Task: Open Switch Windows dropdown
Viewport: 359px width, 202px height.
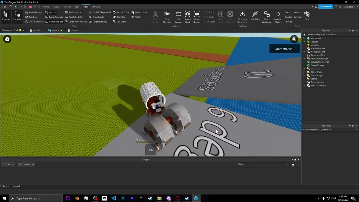Action: tap(267, 17)
